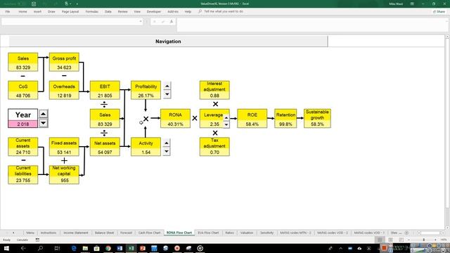
Task: Open the Windows Start menu
Action: coord(6,248)
